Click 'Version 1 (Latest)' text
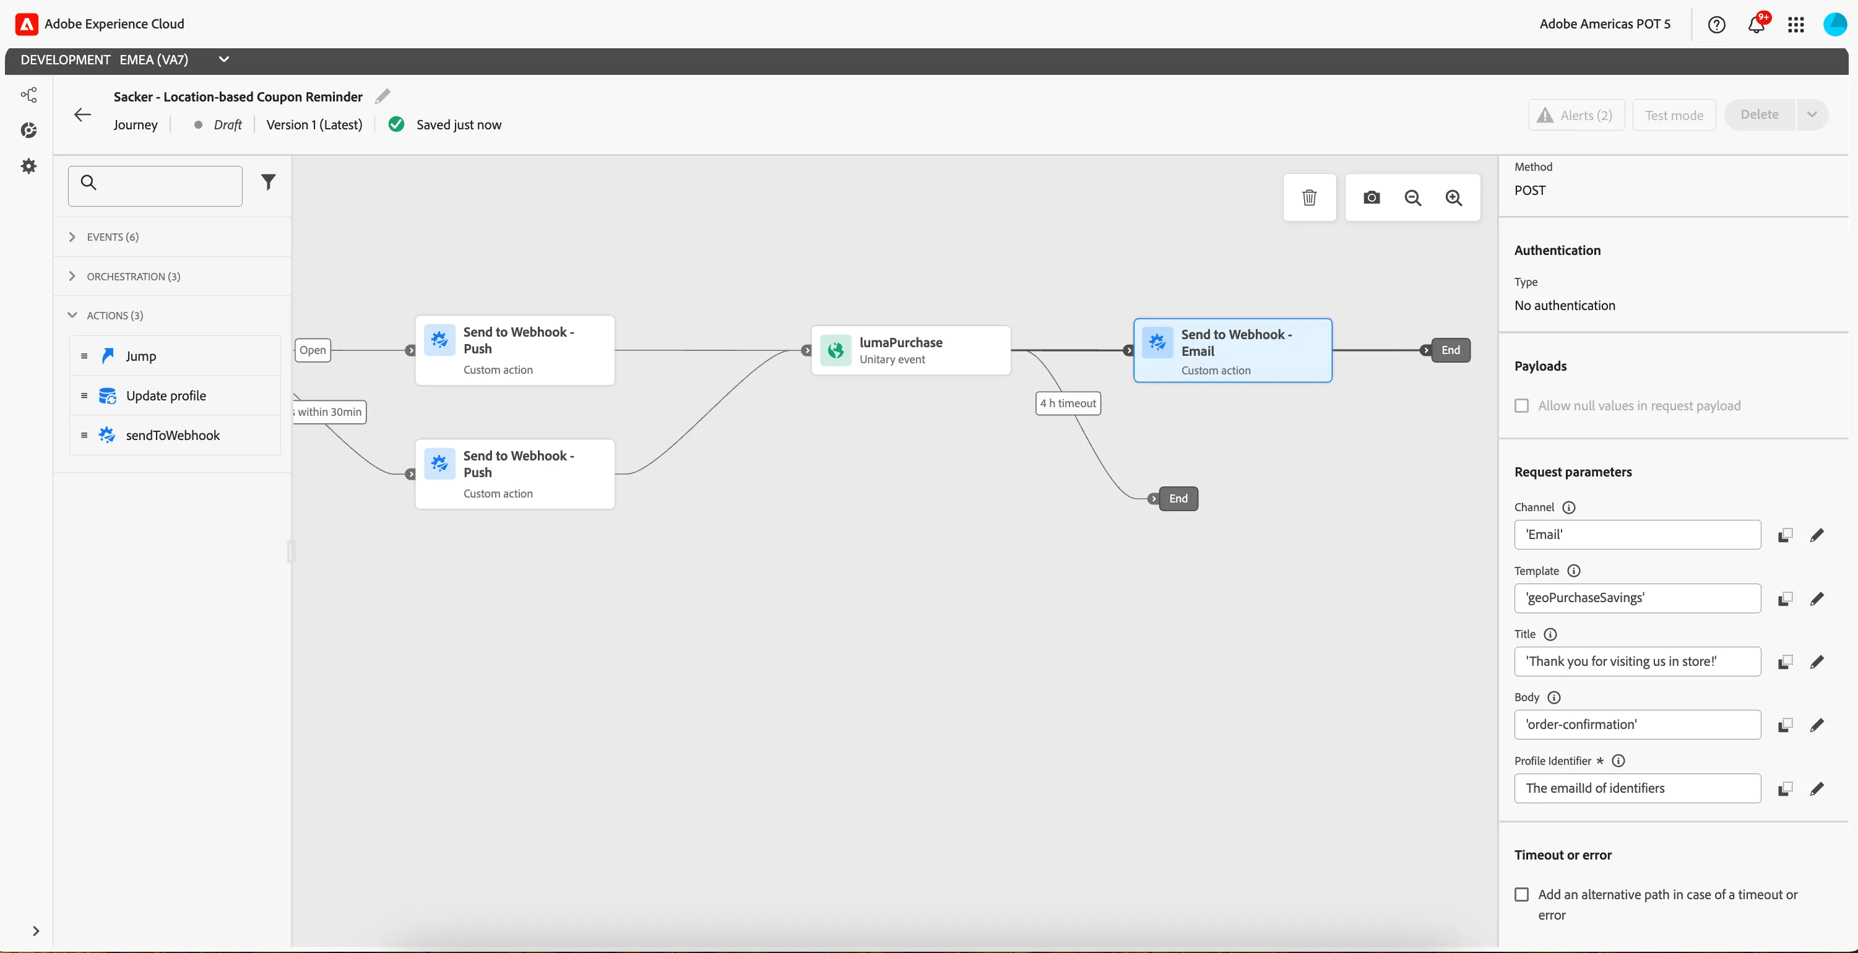This screenshot has width=1858, height=953. tap(314, 125)
